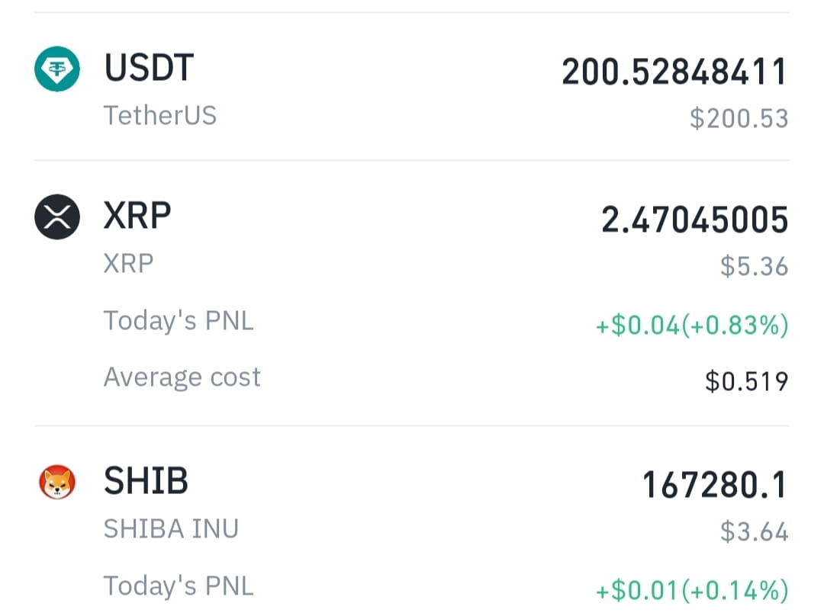Tap XRP PNL value +$0.04(+0.83%)
Viewport: 824px width, 616px height.
[692, 325]
